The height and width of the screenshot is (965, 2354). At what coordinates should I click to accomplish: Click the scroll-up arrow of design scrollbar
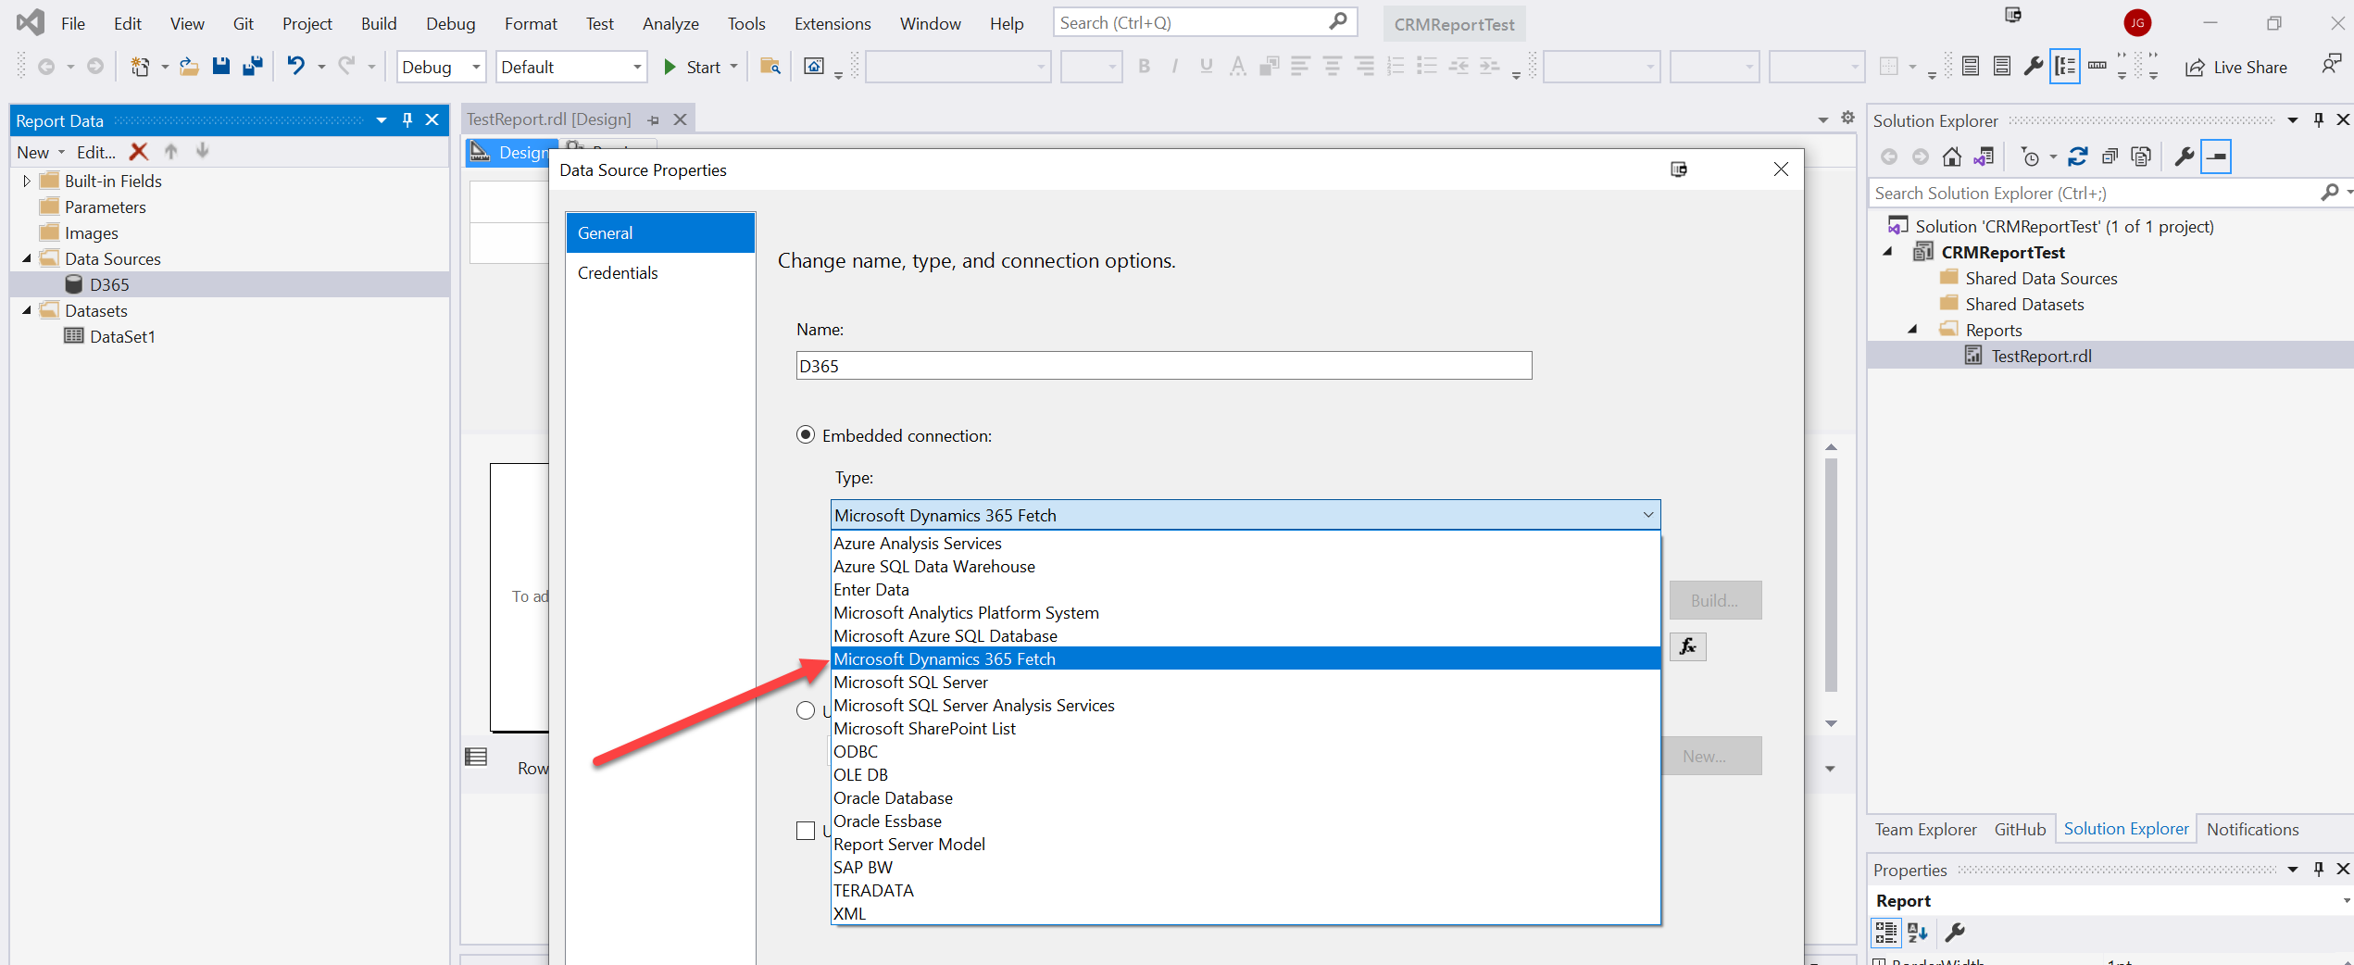click(1830, 447)
